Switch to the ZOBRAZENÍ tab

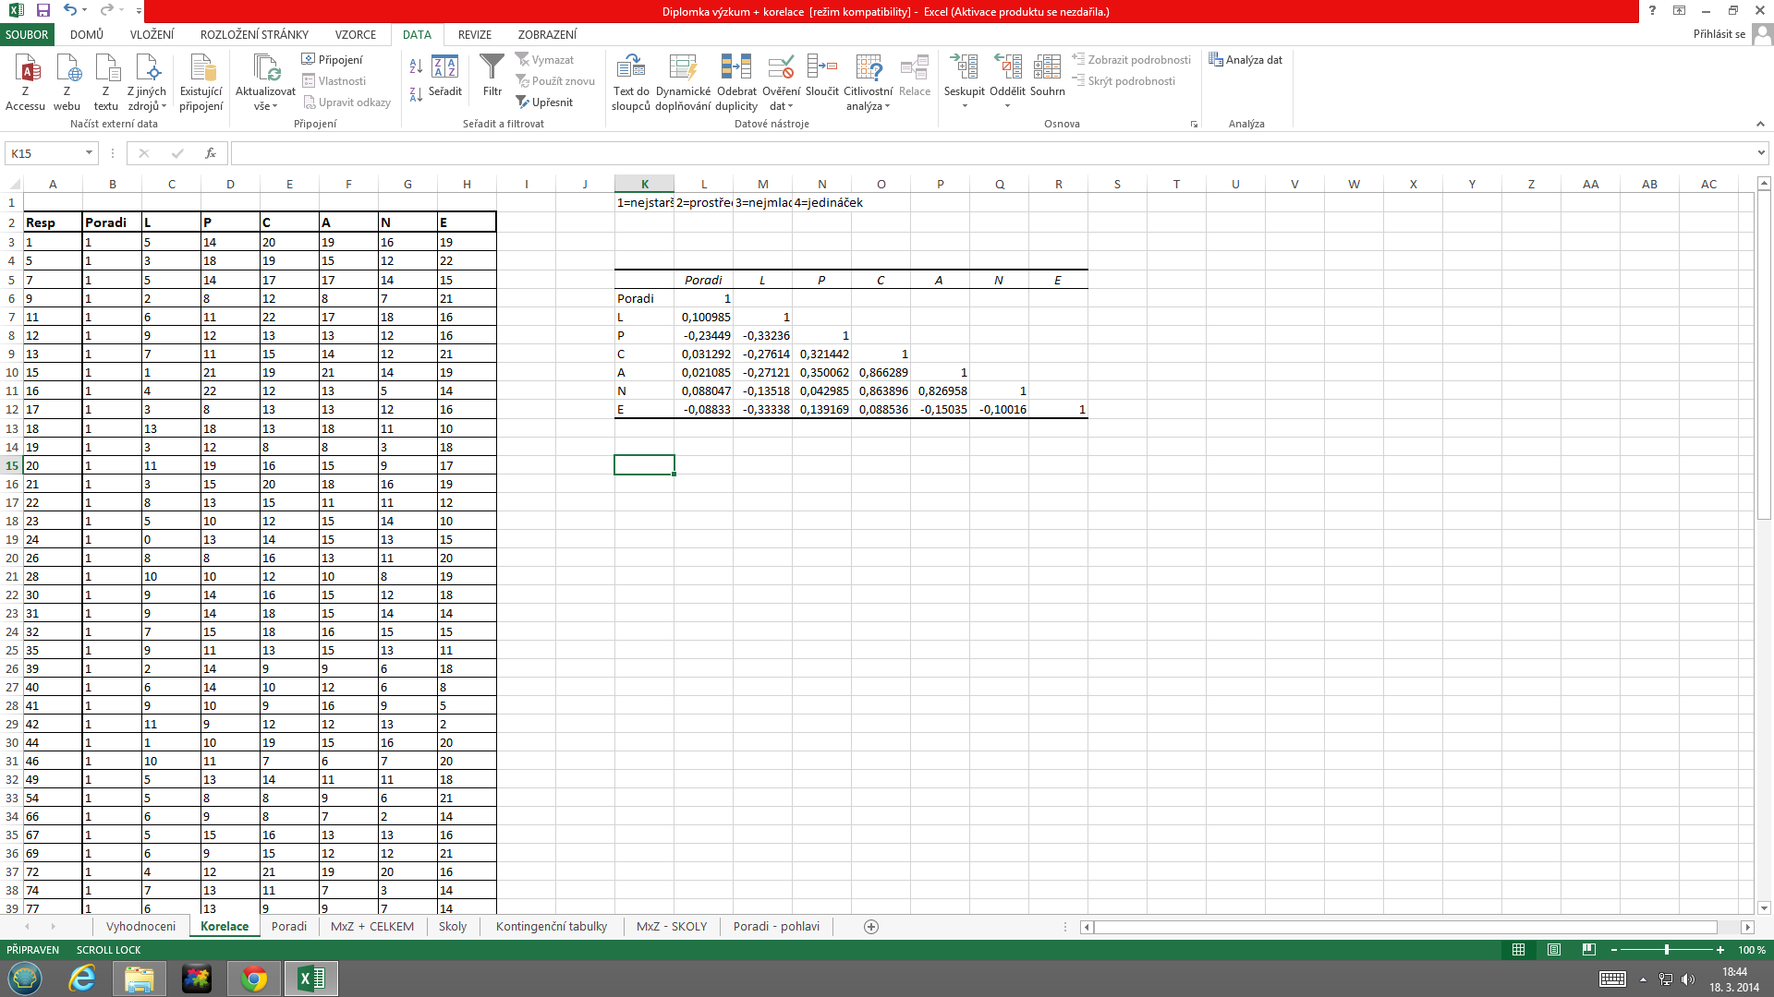(x=547, y=35)
